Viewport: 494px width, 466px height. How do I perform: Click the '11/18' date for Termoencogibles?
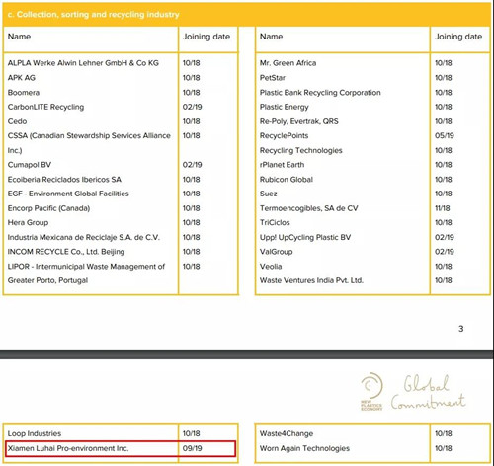(x=443, y=208)
